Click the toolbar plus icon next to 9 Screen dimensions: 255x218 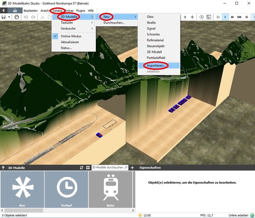point(192,17)
